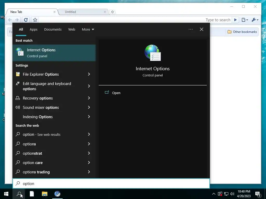Expand the 'optionstrat' suggestion chevron
Image resolution: width=266 pixels, height=199 pixels.
click(89, 153)
